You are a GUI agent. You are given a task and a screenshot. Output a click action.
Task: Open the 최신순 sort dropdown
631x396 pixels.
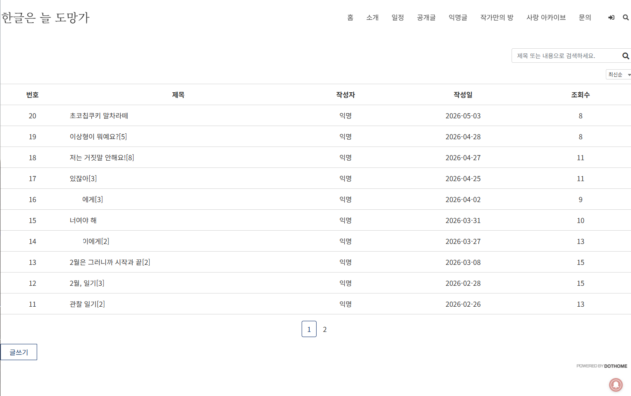point(618,74)
